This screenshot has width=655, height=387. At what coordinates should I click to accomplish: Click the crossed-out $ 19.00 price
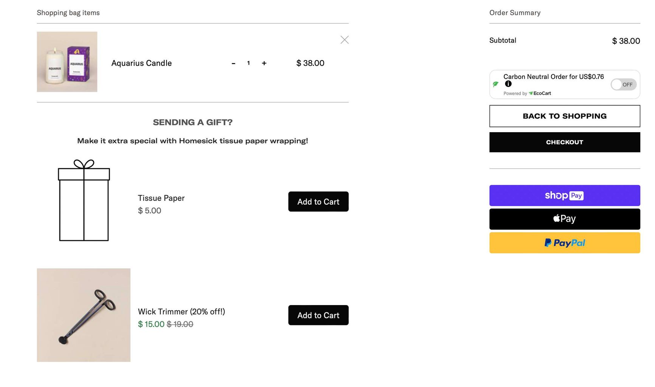pos(180,324)
